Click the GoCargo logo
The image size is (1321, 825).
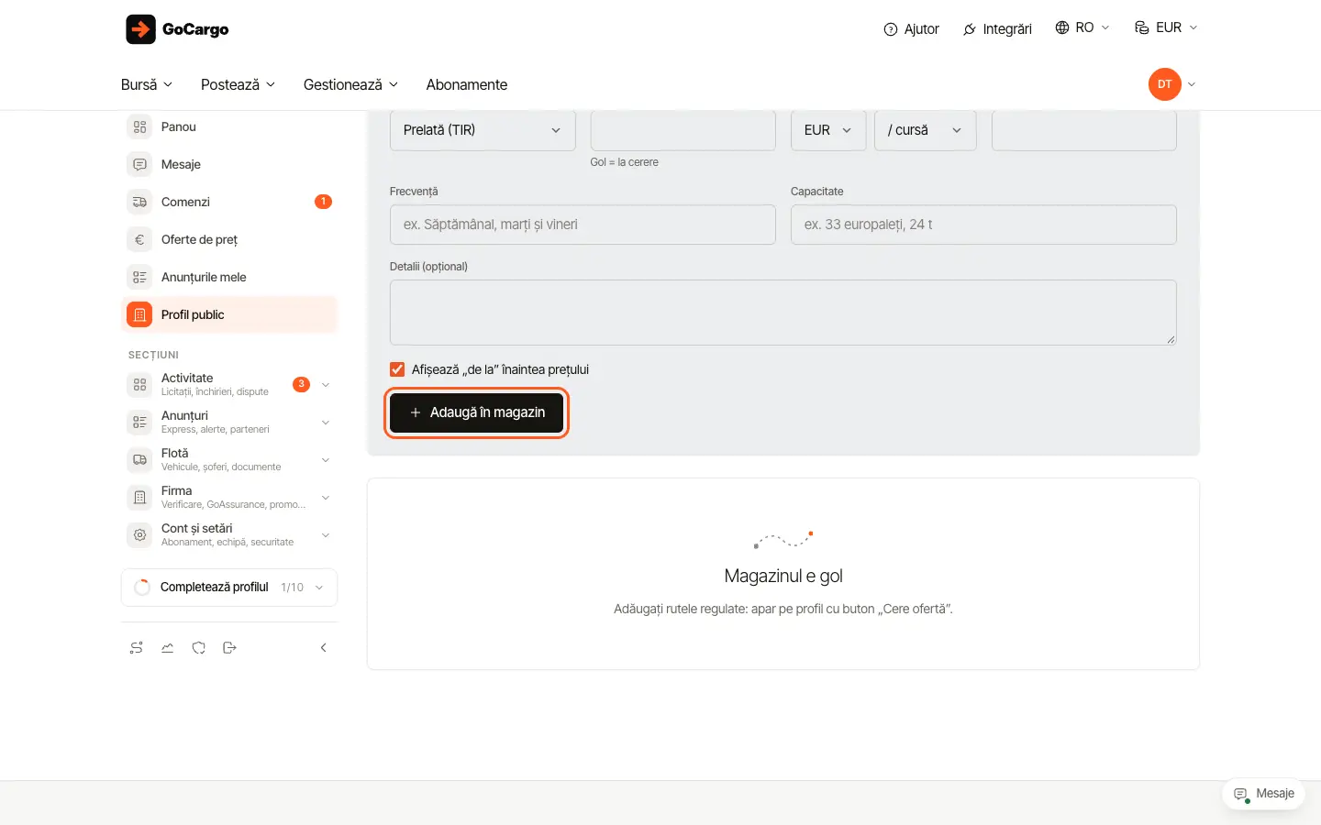tap(177, 29)
